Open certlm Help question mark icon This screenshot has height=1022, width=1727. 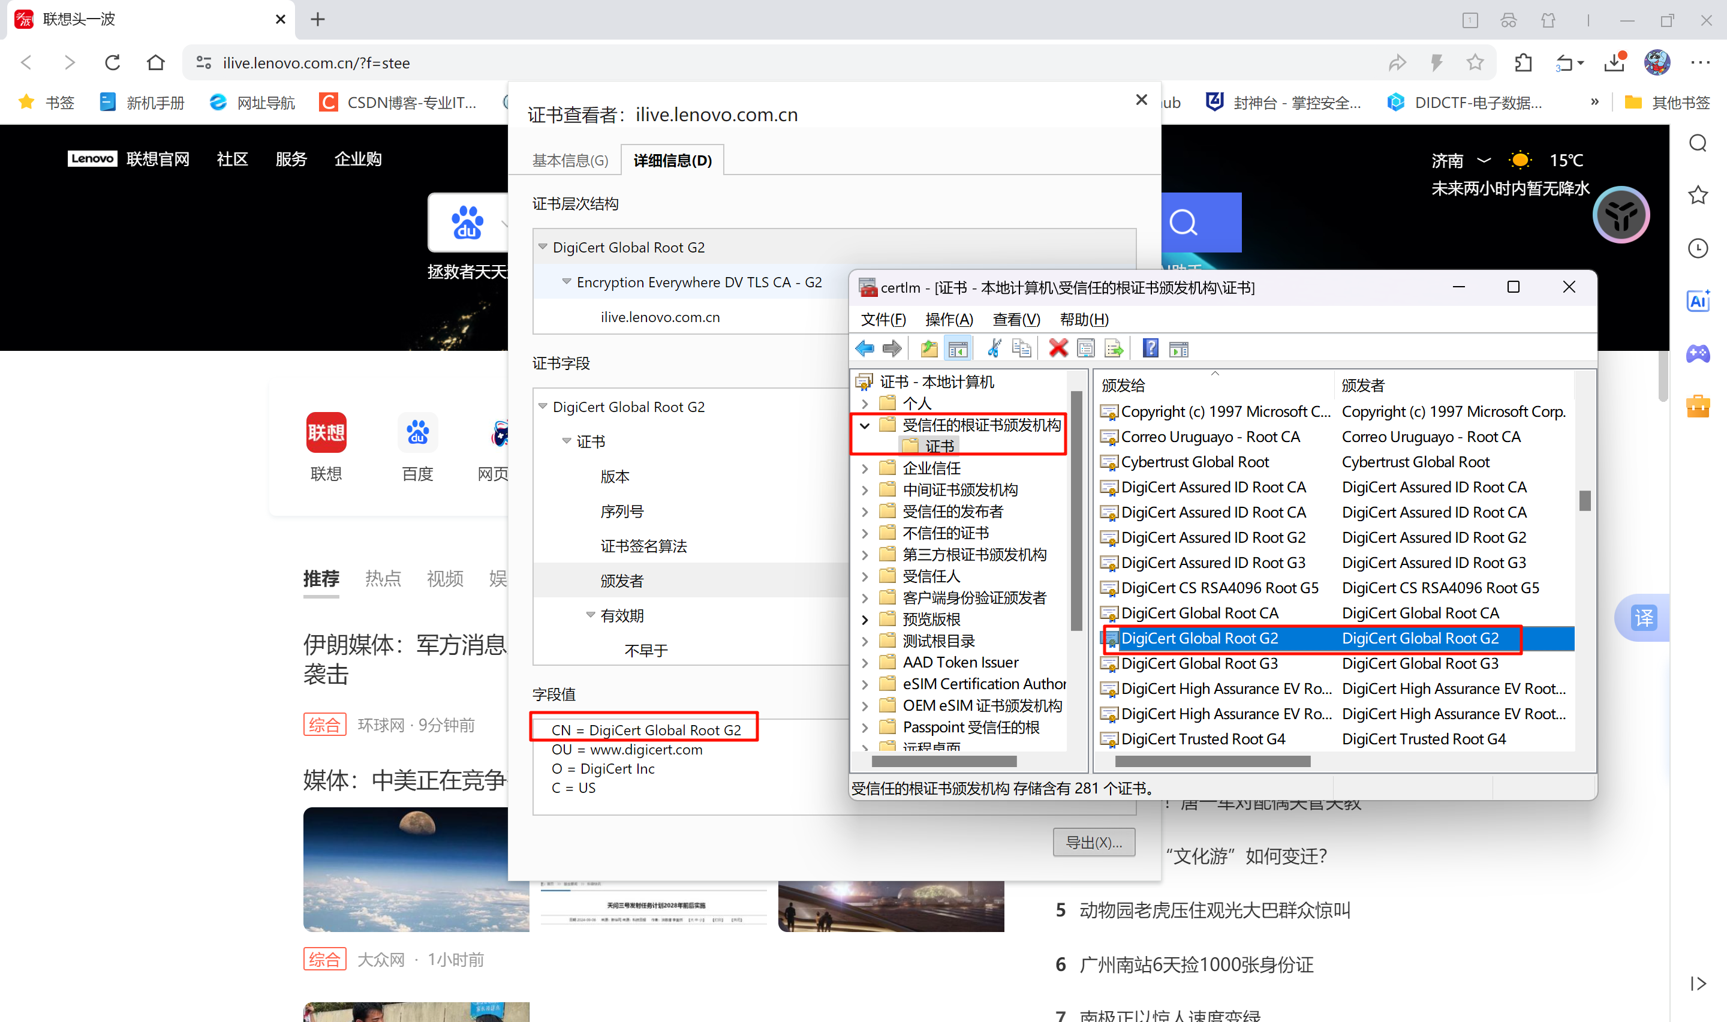coord(1150,348)
